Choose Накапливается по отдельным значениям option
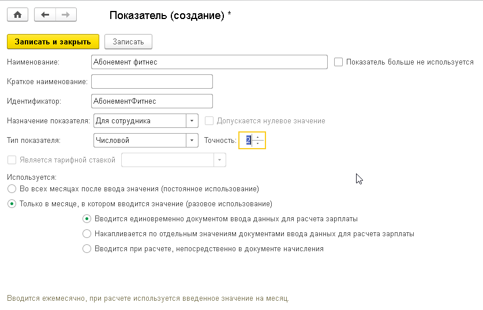Viewport: 483px width, 310px height. tap(87, 234)
